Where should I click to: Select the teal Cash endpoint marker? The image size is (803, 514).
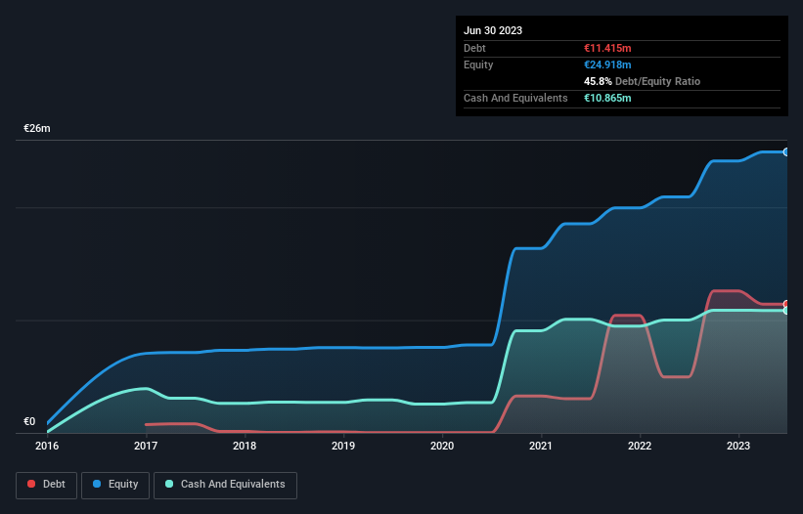(x=786, y=311)
